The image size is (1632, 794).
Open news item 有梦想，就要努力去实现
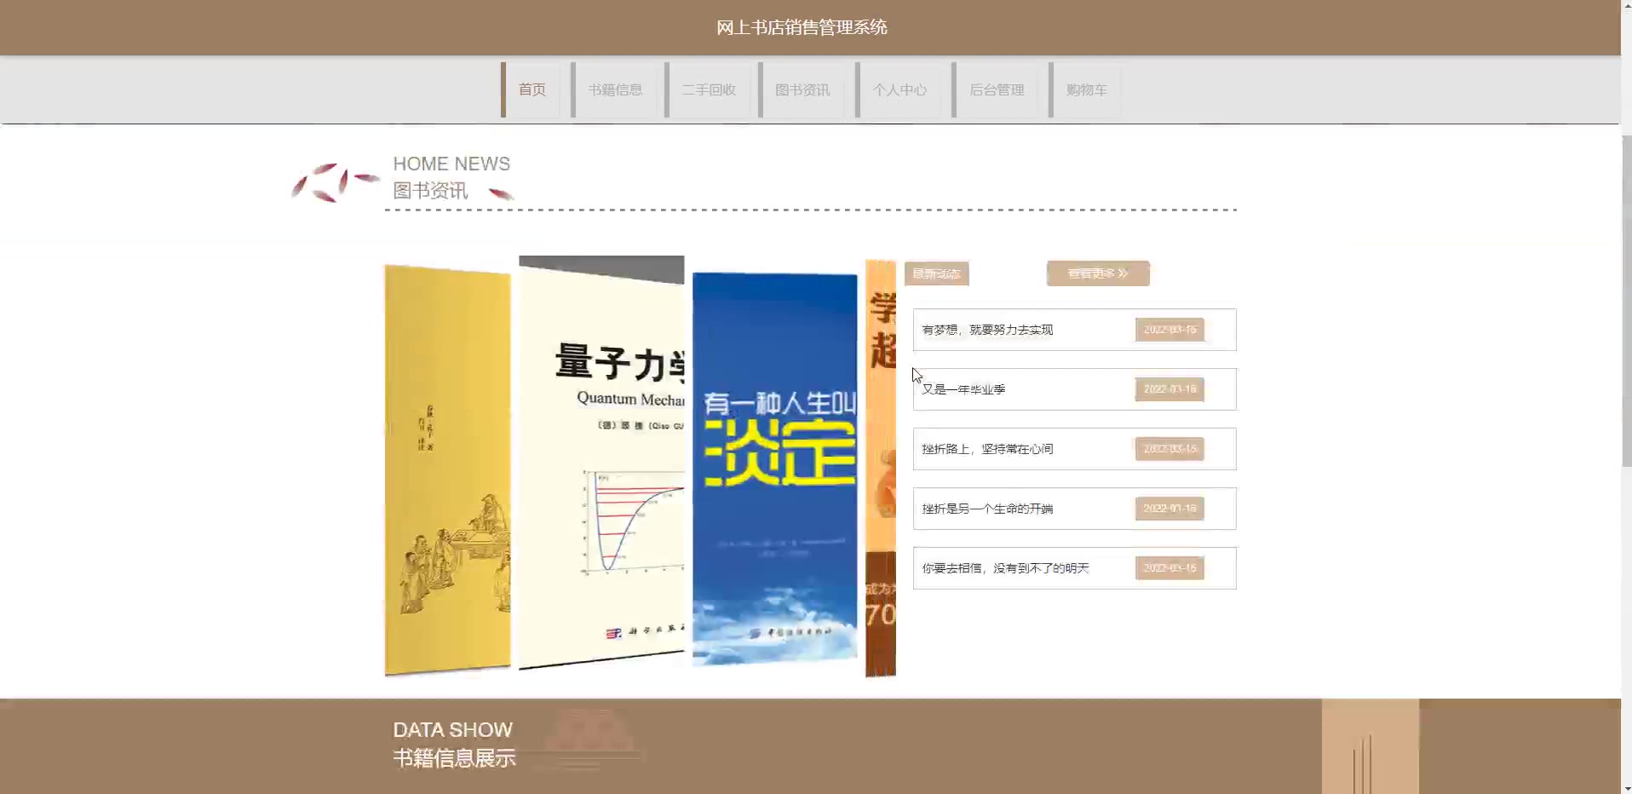click(1074, 330)
